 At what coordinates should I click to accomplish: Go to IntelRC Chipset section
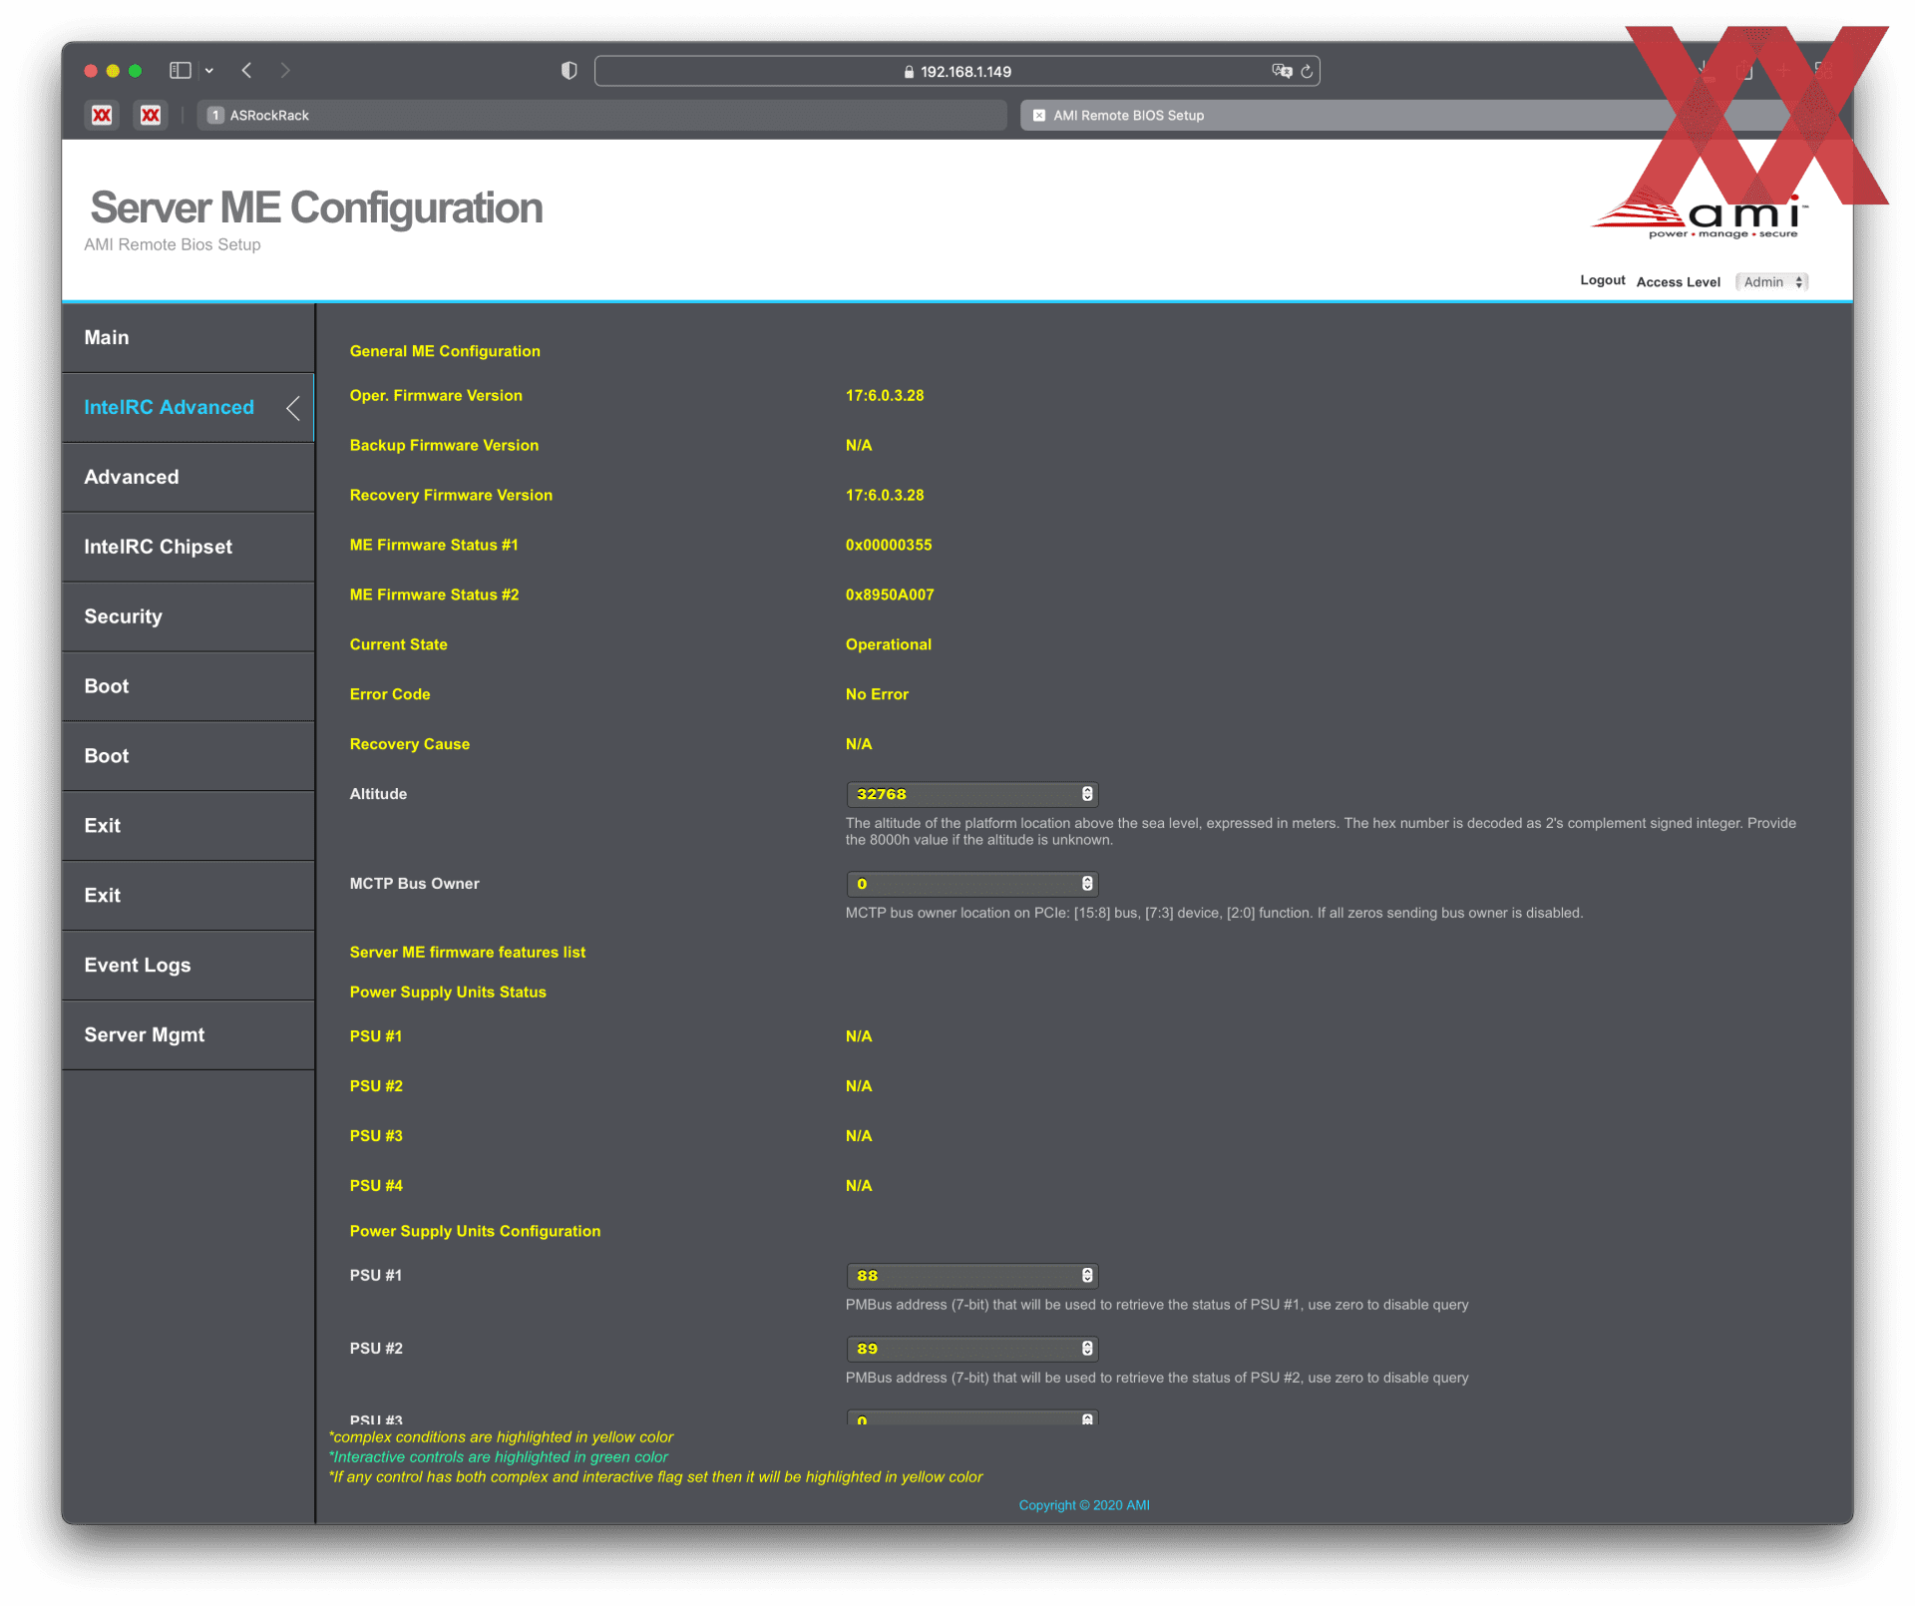188,548
